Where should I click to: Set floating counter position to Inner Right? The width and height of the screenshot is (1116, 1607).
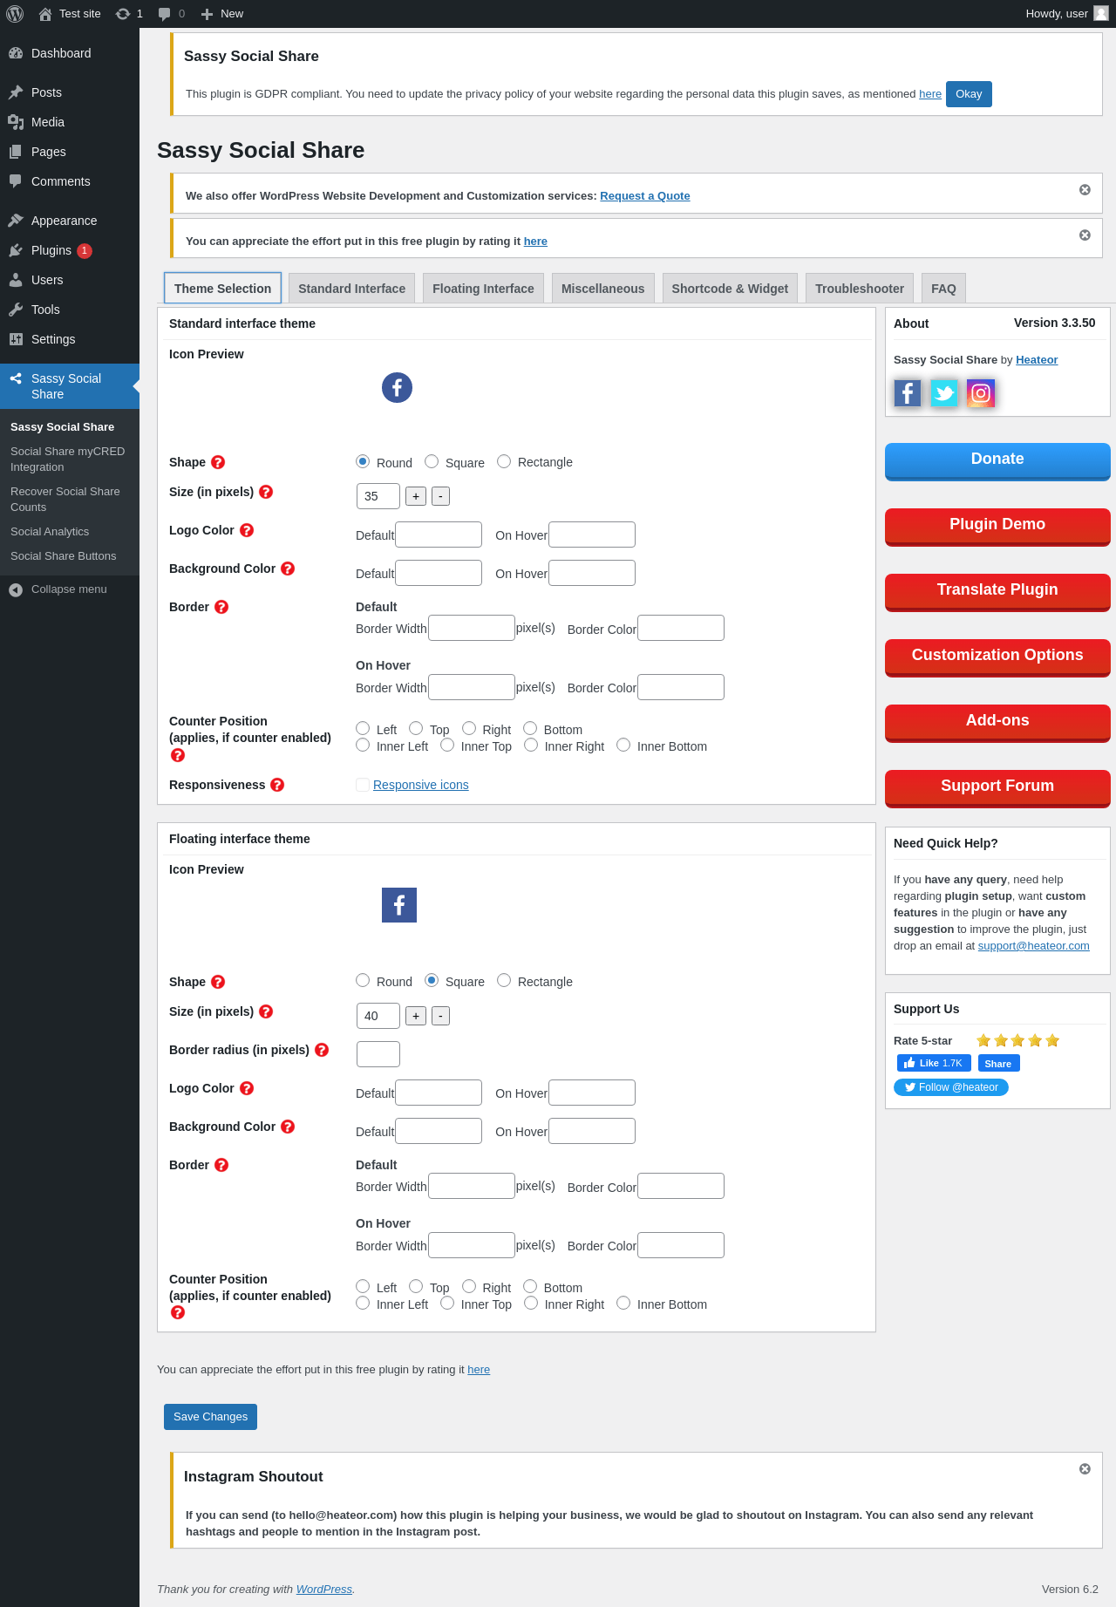531,1303
